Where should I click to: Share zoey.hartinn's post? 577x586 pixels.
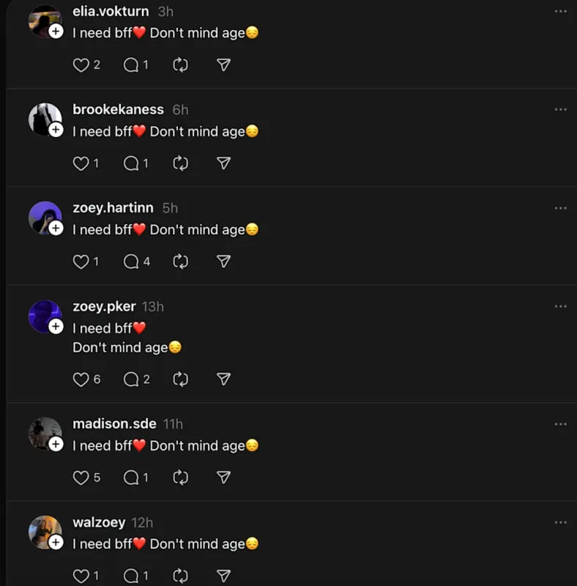[x=223, y=262]
